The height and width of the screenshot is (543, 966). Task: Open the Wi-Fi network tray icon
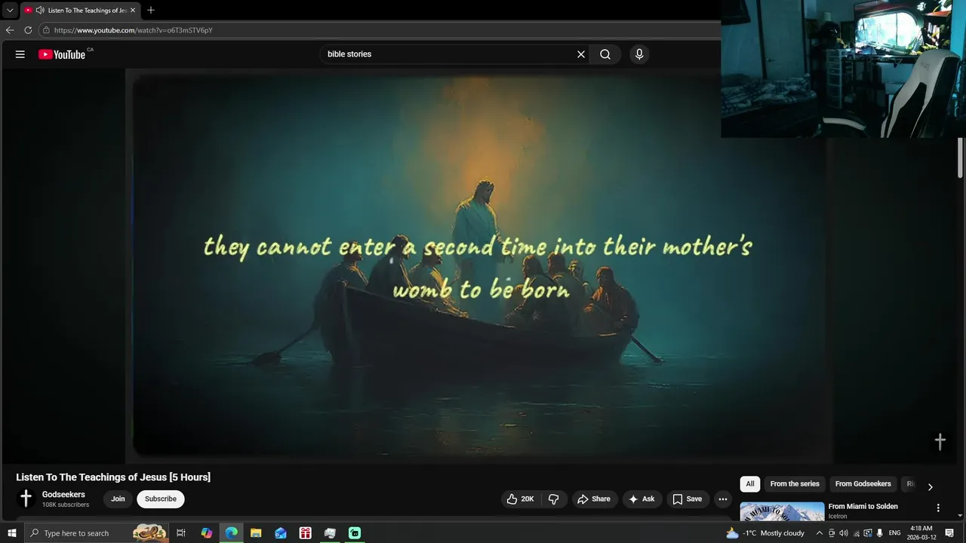click(856, 533)
